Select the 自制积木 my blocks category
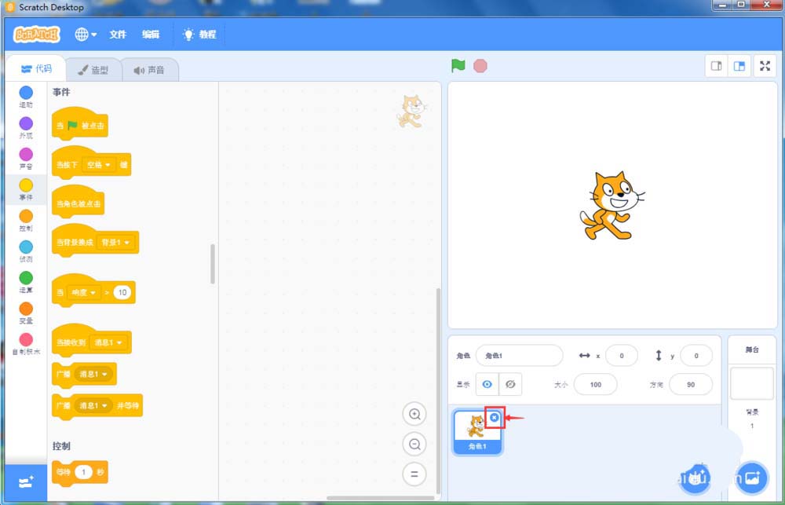Screen dimensions: 785x505 point(26,344)
